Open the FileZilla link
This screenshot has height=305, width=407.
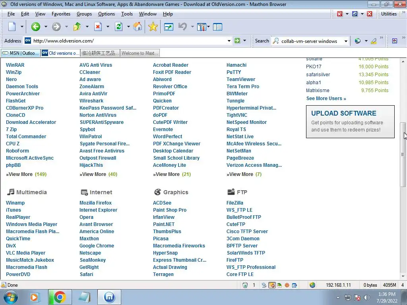tap(235, 203)
